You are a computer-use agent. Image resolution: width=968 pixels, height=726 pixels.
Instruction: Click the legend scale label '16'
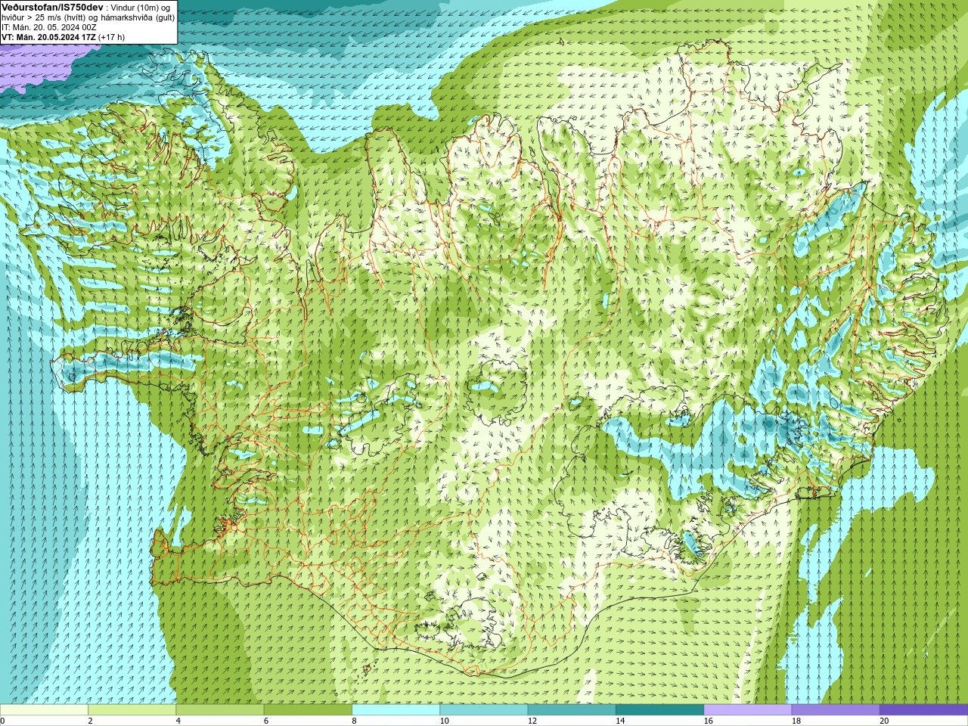click(x=709, y=721)
